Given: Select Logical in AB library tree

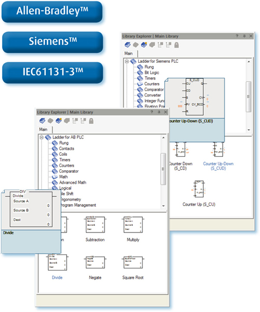Looking at the screenshot, I should 66,188.
